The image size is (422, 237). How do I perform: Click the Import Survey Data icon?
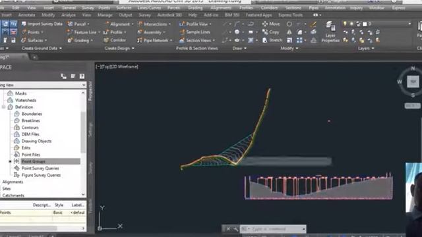tap(24, 24)
